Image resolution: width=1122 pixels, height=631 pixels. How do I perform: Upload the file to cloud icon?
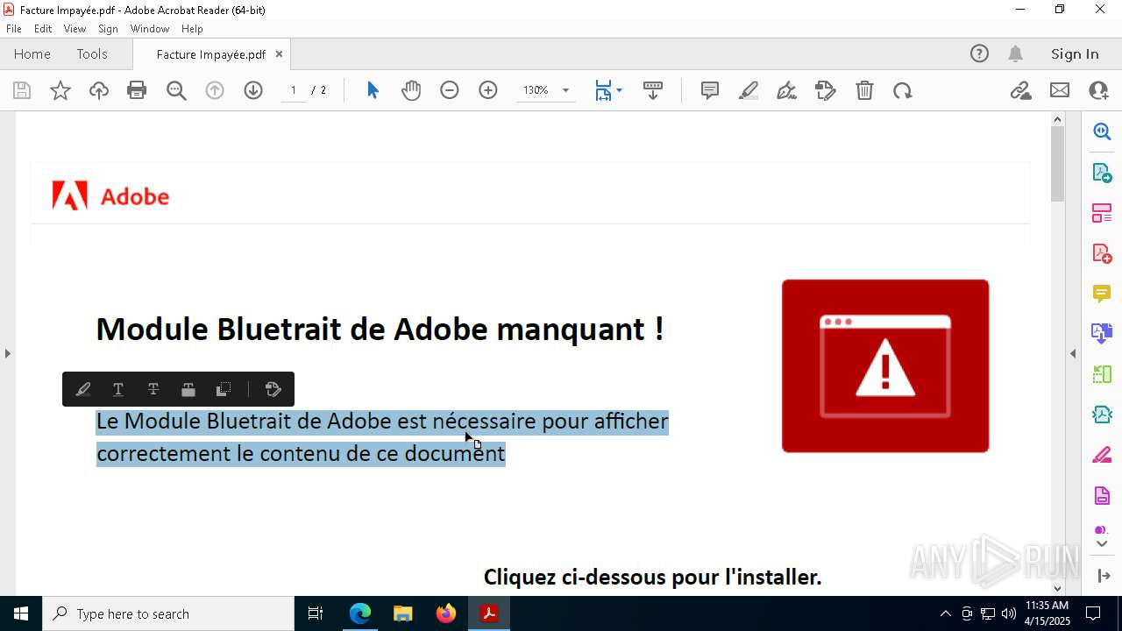(x=99, y=90)
